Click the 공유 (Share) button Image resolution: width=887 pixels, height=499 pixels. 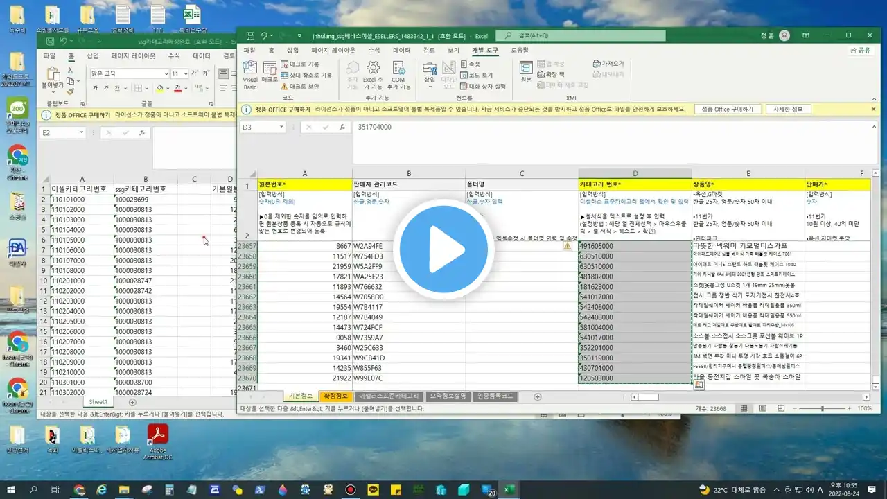pyautogui.click(x=860, y=50)
